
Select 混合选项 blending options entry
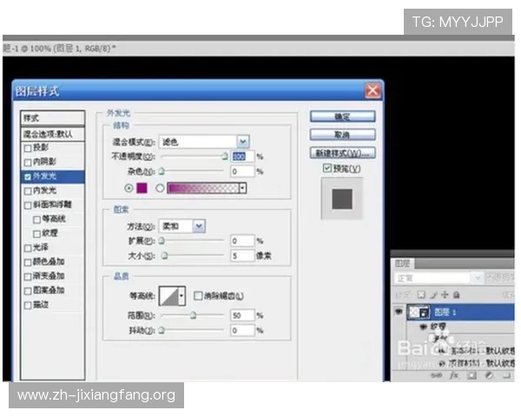pos(52,134)
